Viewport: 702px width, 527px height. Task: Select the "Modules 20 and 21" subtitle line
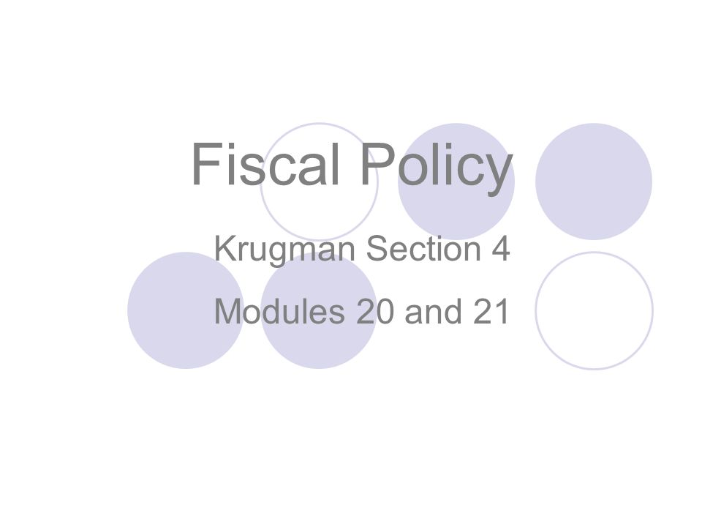click(x=362, y=312)
